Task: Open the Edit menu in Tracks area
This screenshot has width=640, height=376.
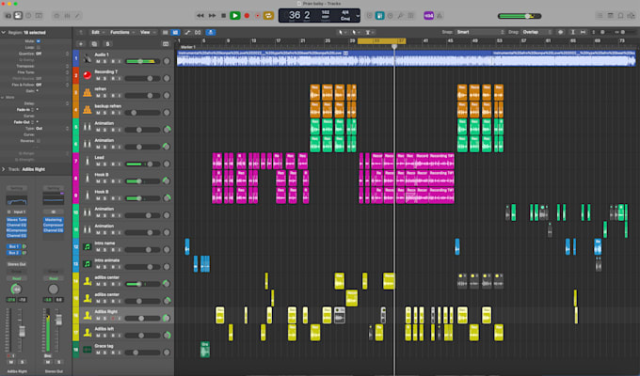Action: tap(97, 32)
